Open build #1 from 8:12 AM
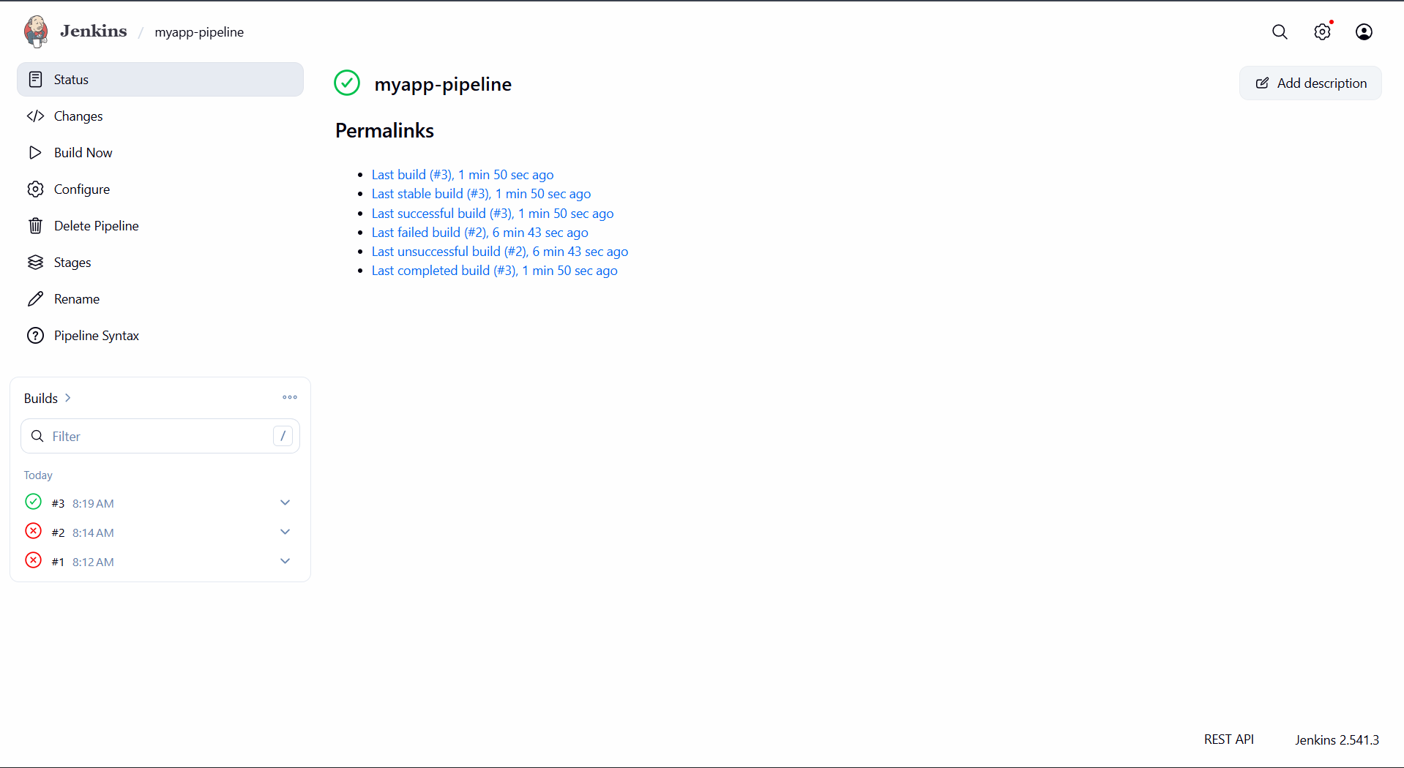1404x768 pixels. click(x=83, y=562)
